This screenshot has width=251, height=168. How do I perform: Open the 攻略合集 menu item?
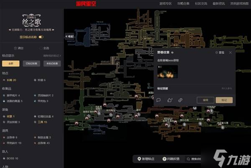click(x=183, y=3)
